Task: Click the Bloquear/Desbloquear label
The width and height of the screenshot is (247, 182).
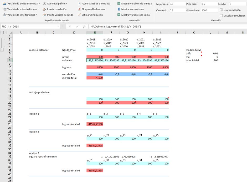Action: pyautogui.click(x=94, y=9)
